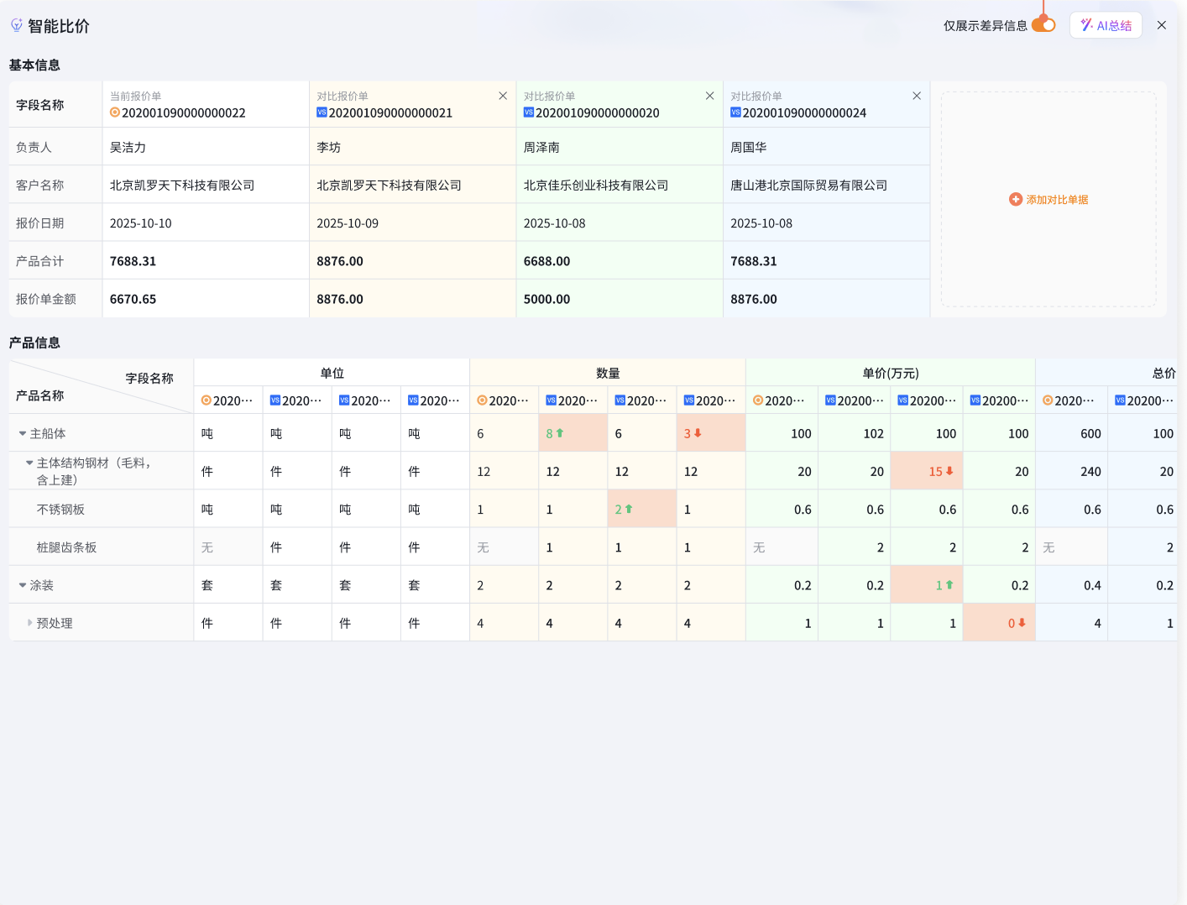Viewport: 1187px width, 905px height.
Task: Click the AI总结 button
Action: (1106, 25)
